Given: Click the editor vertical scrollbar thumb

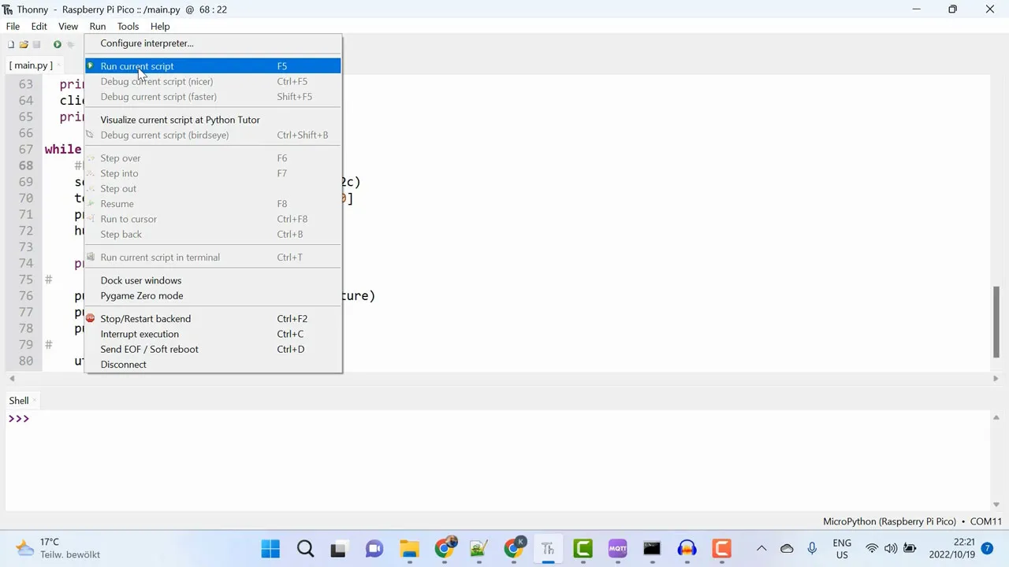Looking at the screenshot, I should pyautogui.click(x=996, y=321).
